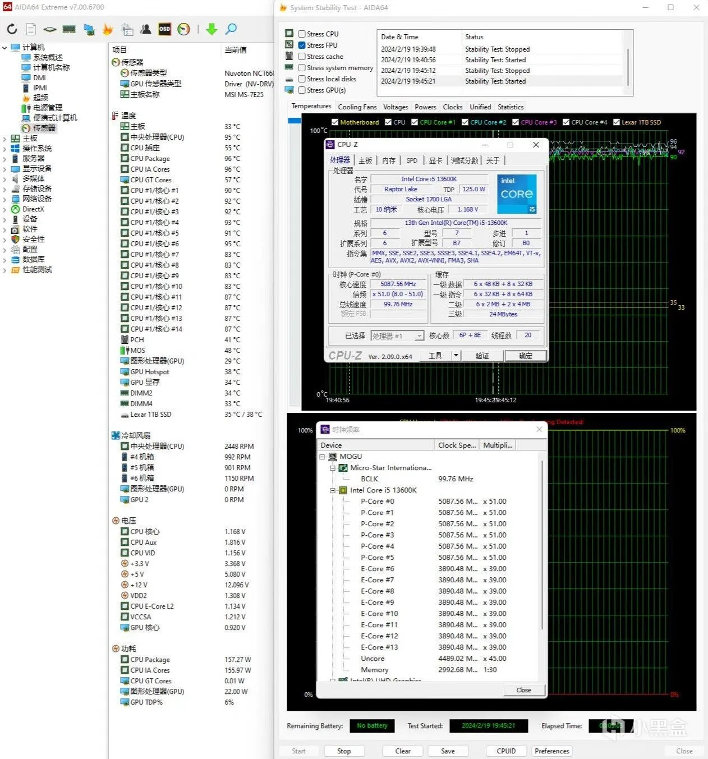
Task: Click the 冷却风扇 fan section icon
Action: pos(116,435)
